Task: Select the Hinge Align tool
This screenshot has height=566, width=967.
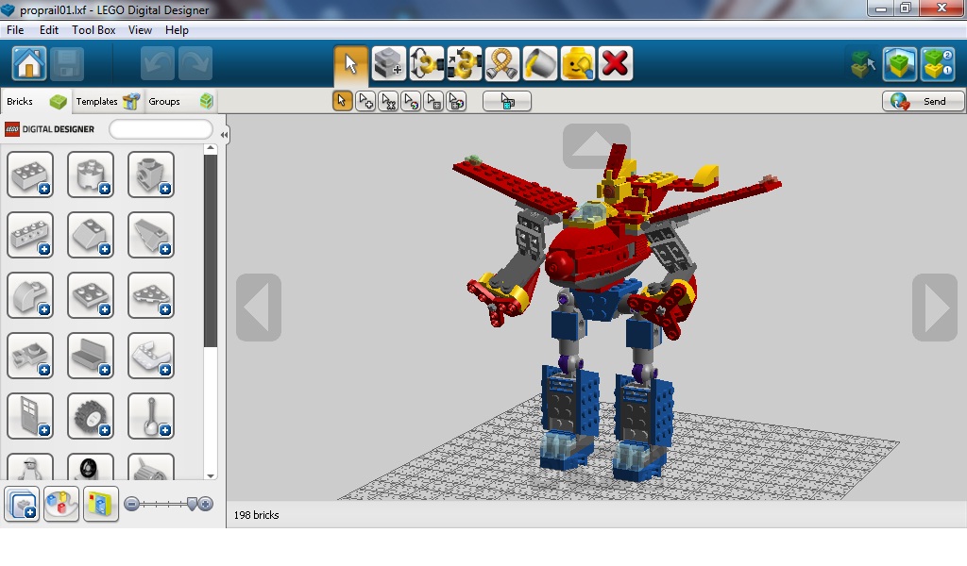Action: click(x=465, y=63)
